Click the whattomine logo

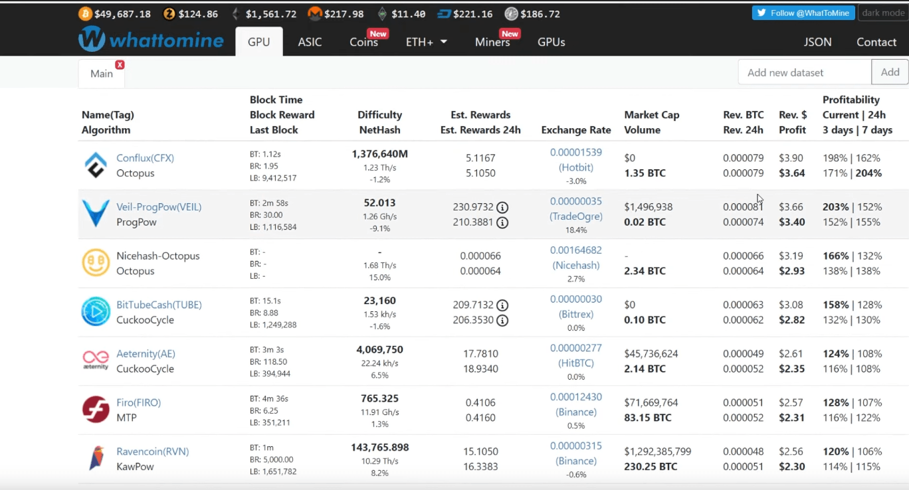pyautogui.click(x=151, y=40)
